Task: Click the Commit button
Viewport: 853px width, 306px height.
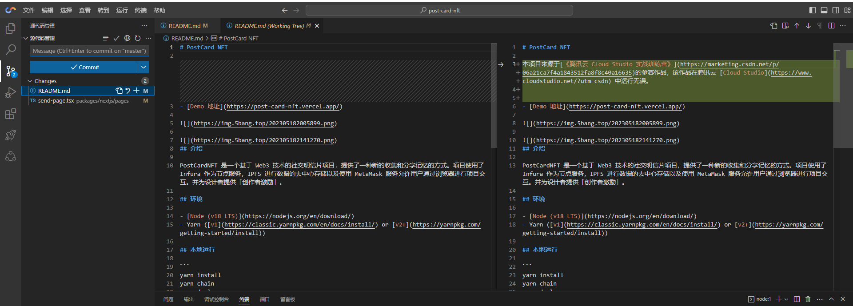Action: pos(84,67)
